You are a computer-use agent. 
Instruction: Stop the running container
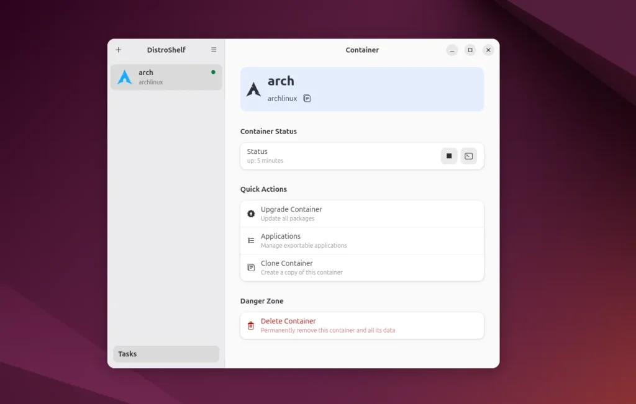coord(449,156)
